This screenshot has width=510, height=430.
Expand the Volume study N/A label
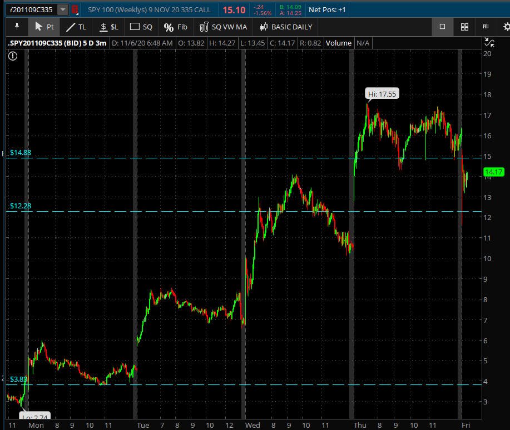(363, 43)
